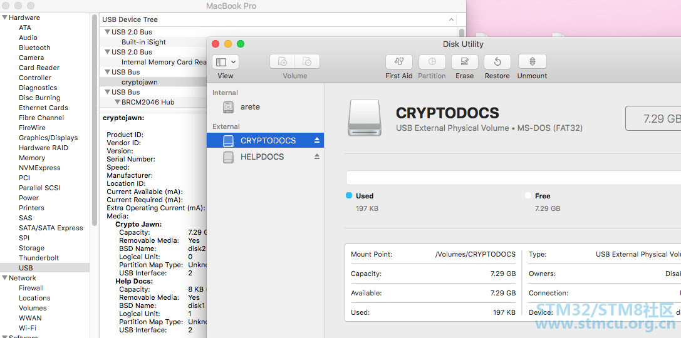The image size is (681, 338).
Task: Click the First Aid stethoscope icon
Action: click(x=398, y=61)
